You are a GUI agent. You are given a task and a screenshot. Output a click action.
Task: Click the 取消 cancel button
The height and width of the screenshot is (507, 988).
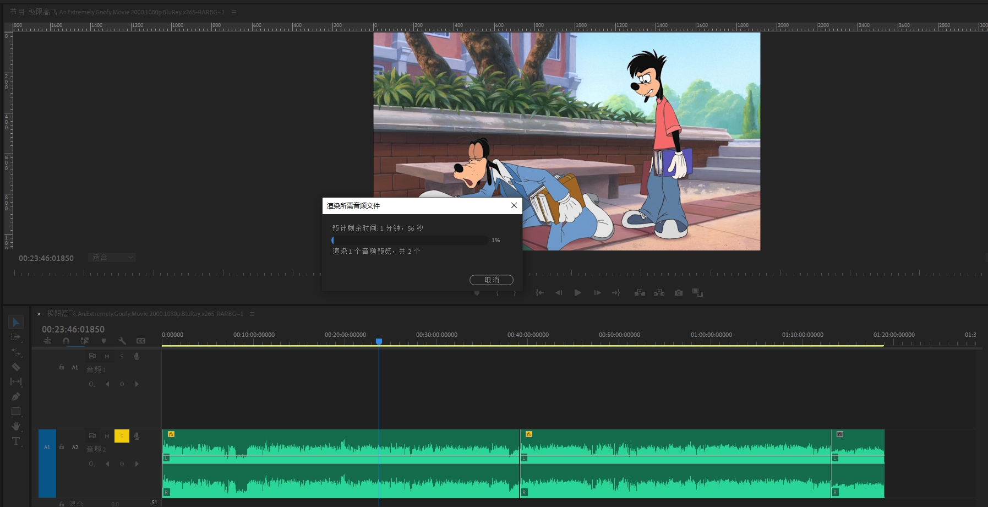(491, 280)
